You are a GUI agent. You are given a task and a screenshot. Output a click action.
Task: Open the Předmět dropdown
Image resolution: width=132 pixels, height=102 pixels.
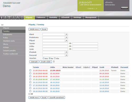click(67, 52)
